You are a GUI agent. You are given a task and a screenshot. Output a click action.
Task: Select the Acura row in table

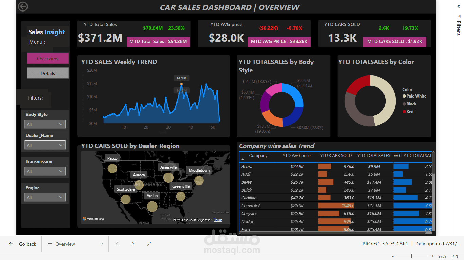pos(336,166)
